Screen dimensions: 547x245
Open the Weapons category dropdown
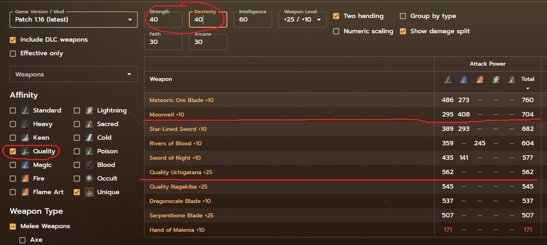pyautogui.click(x=74, y=74)
